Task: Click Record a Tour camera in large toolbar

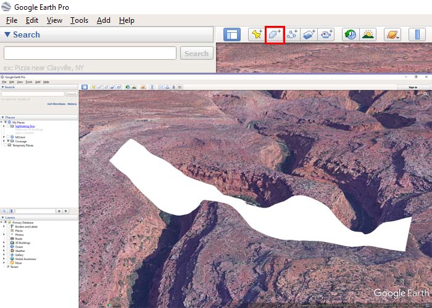Action: 327,34
